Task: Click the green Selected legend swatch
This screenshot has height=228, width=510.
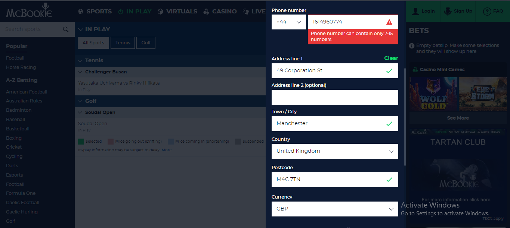Action: tap(81, 142)
